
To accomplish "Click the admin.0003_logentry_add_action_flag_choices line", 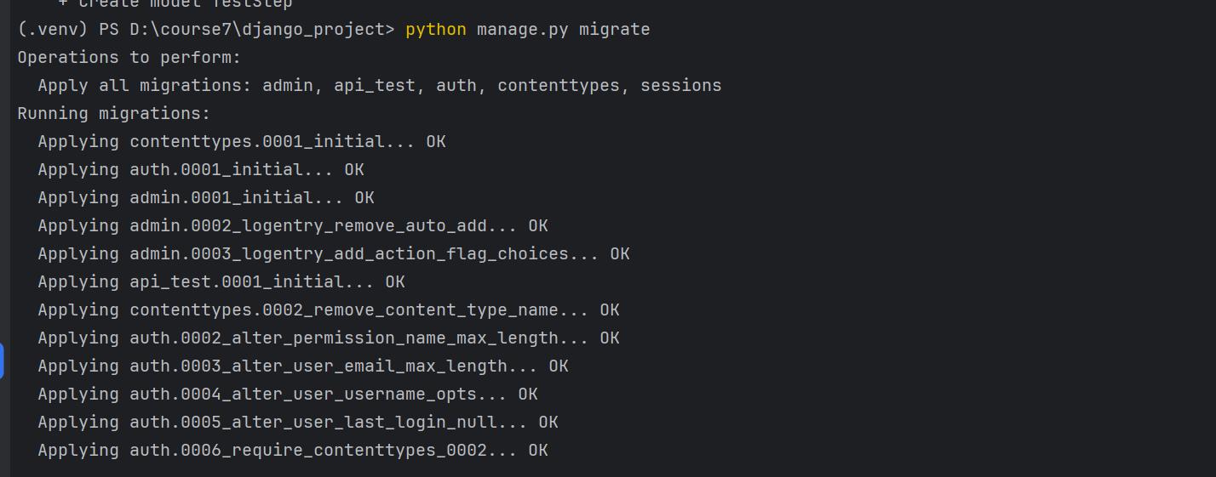I will (333, 254).
